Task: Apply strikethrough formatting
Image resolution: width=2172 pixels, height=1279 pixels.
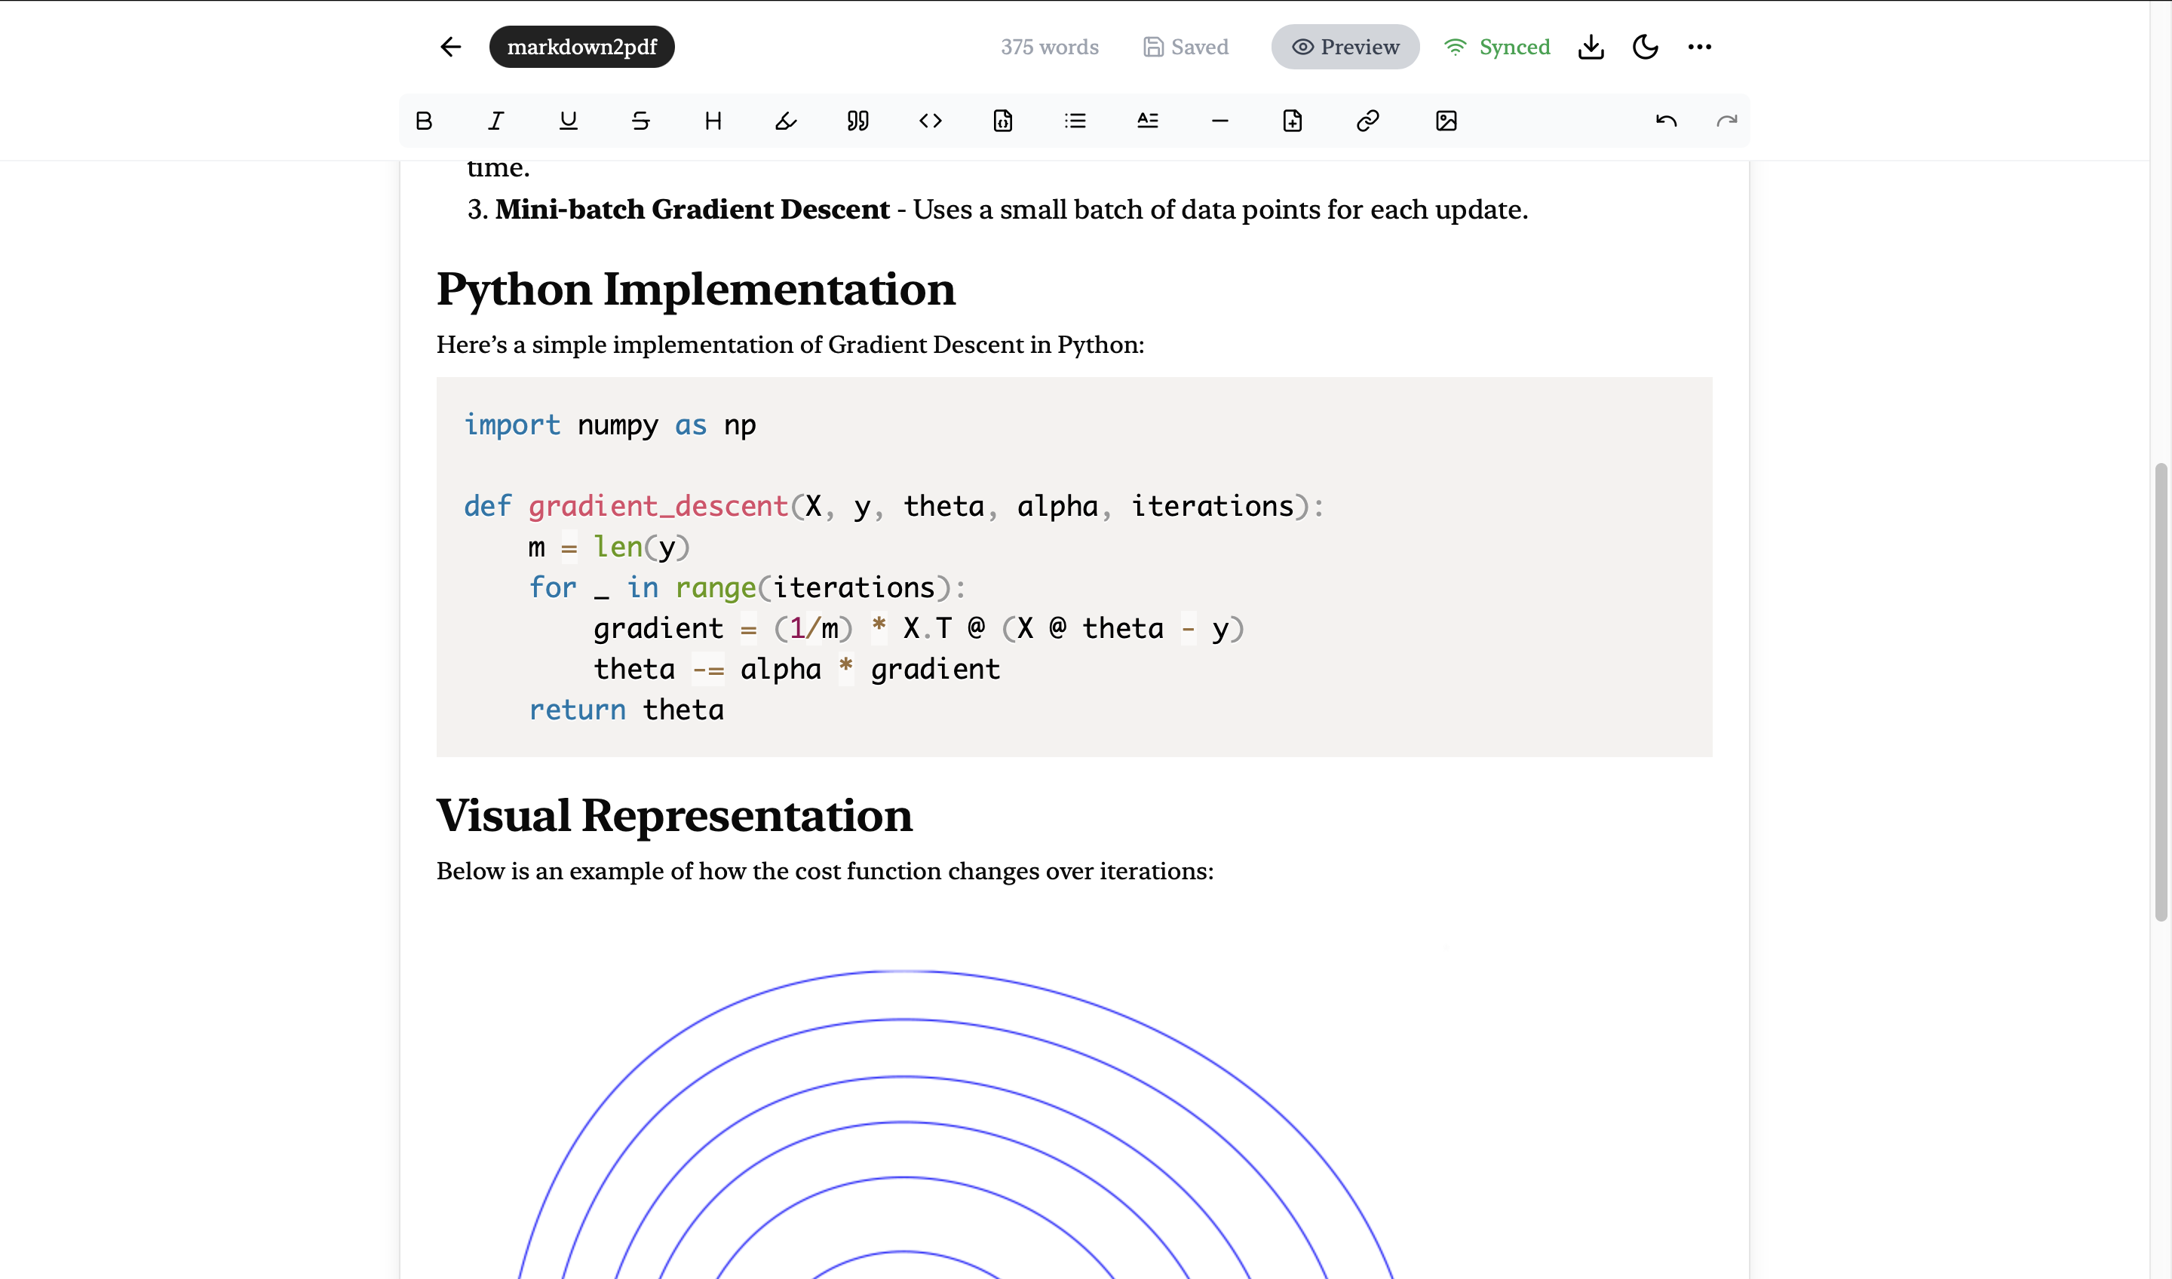Action: [x=640, y=121]
